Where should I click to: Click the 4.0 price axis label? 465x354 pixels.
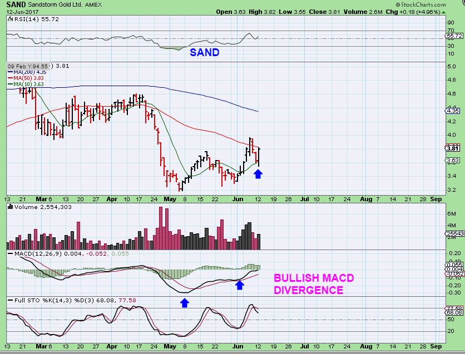pos(451,135)
